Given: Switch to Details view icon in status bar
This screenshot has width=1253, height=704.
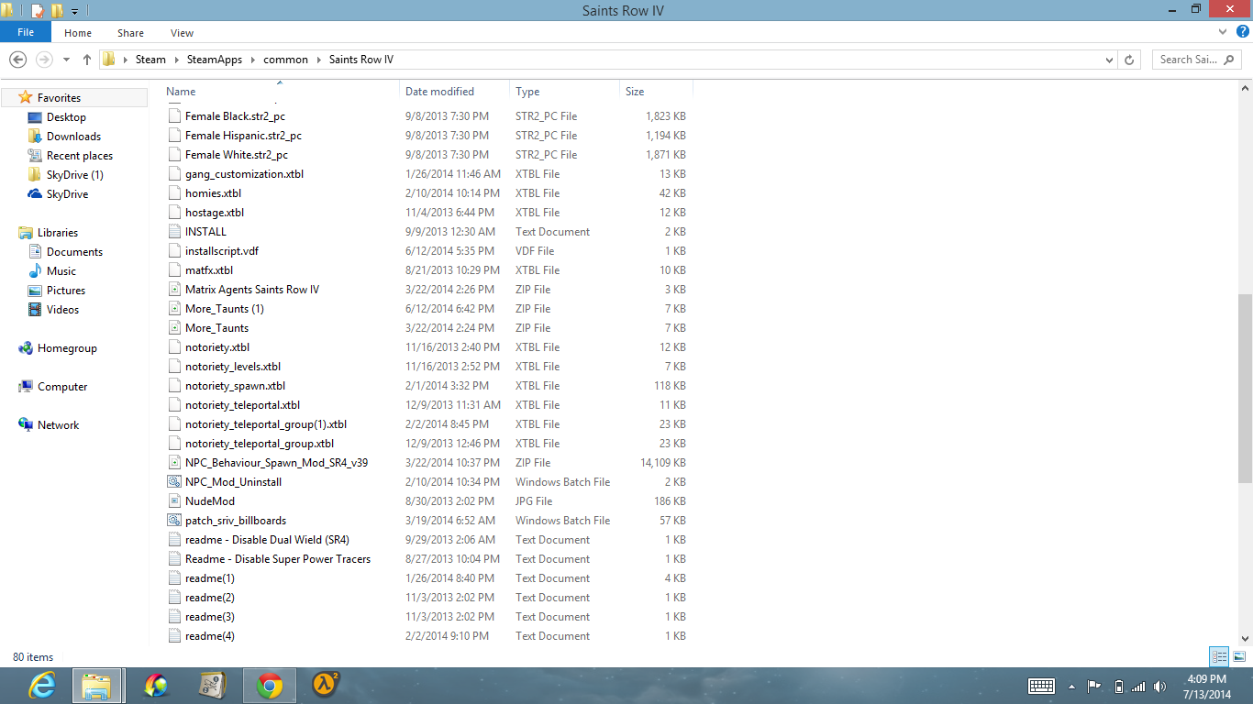Looking at the screenshot, I should pos(1219,656).
